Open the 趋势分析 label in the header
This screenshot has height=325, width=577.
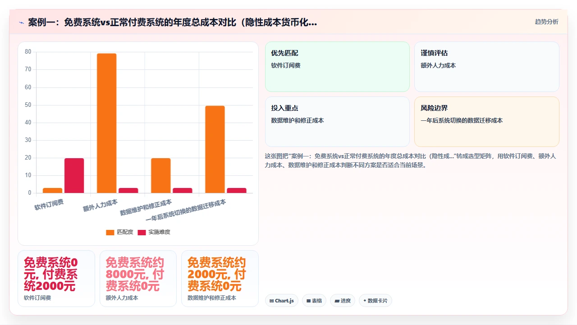[x=546, y=22]
